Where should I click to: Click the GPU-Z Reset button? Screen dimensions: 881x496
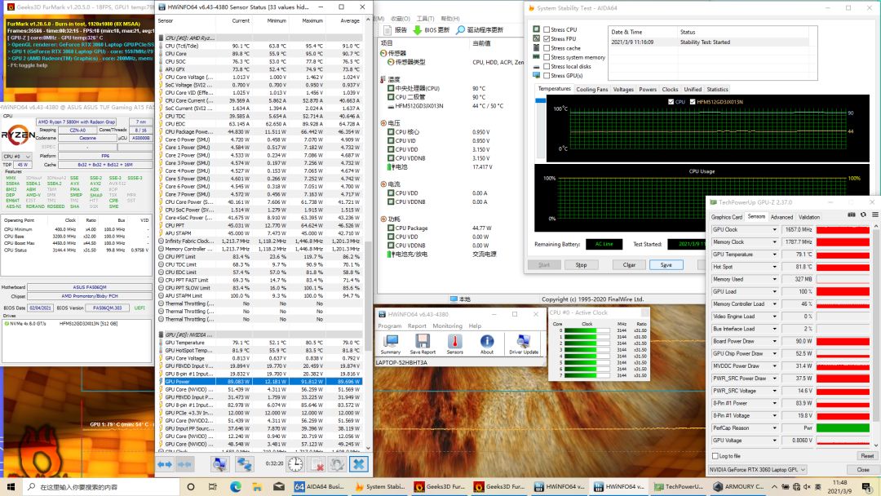(866, 456)
